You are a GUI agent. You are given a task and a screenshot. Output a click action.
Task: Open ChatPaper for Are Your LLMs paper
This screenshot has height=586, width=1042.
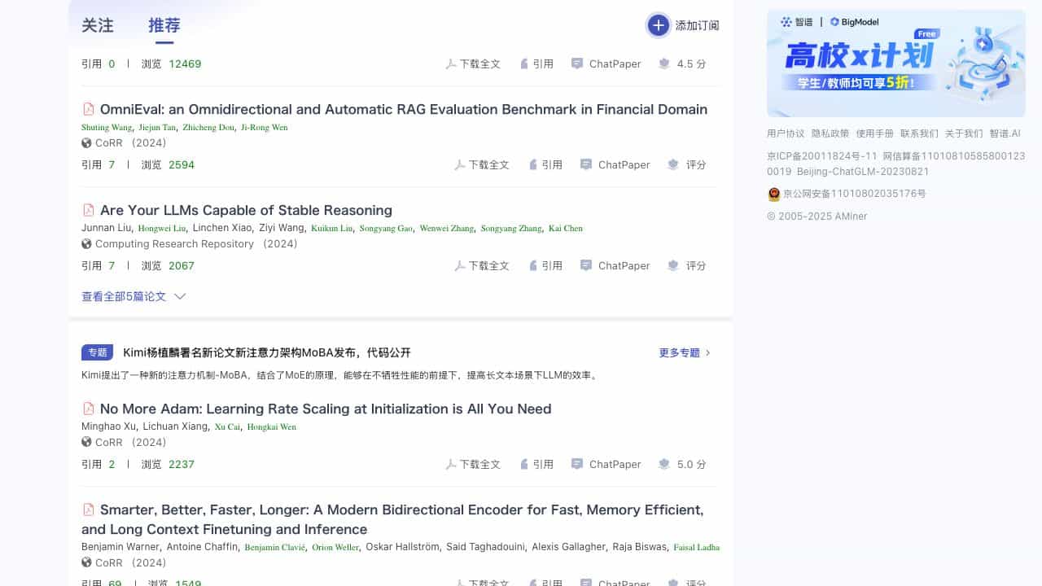(615, 265)
